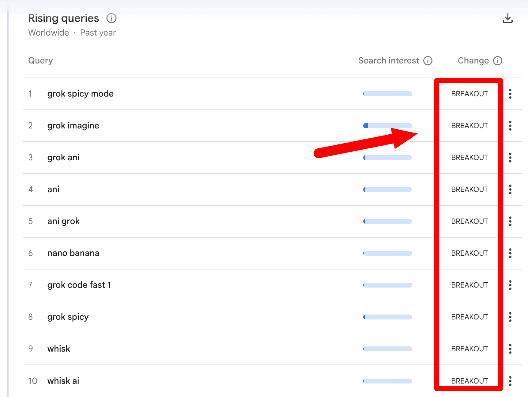
Task: Open more options for nano banana
Action: tap(510, 253)
